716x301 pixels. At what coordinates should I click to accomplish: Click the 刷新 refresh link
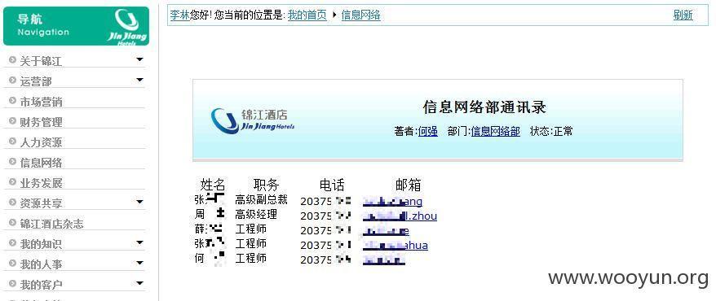pyautogui.click(x=683, y=15)
